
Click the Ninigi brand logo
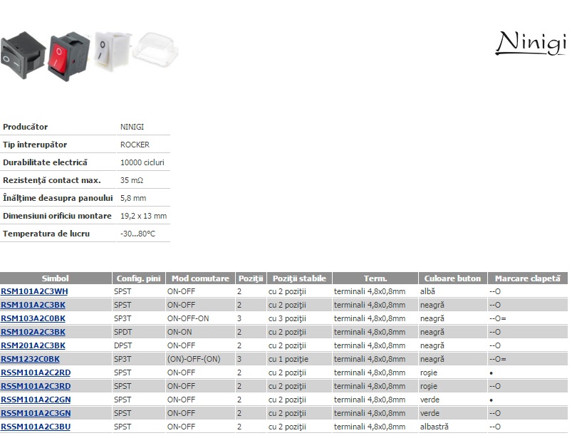click(531, 43)
